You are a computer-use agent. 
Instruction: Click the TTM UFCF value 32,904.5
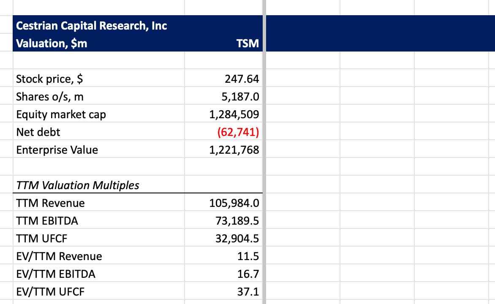point(223,238)
